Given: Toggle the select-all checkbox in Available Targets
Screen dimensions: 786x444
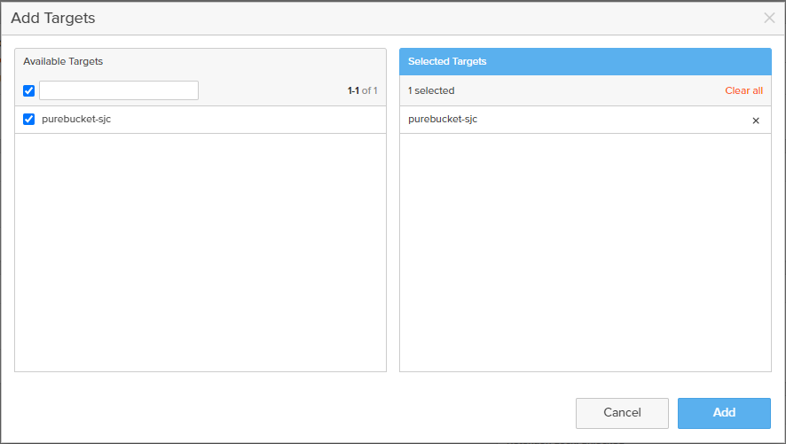Looking at the screenshot, I should 28,90.
